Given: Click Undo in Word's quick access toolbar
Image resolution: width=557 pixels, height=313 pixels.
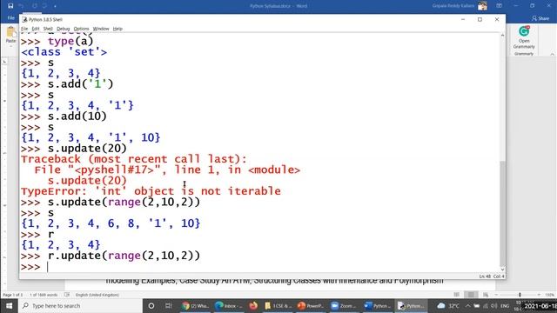Looking at the screenshot, I should coord(21,6).
